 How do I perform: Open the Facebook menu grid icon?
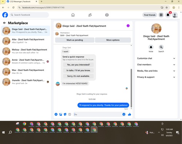click(x=161, y=15)
